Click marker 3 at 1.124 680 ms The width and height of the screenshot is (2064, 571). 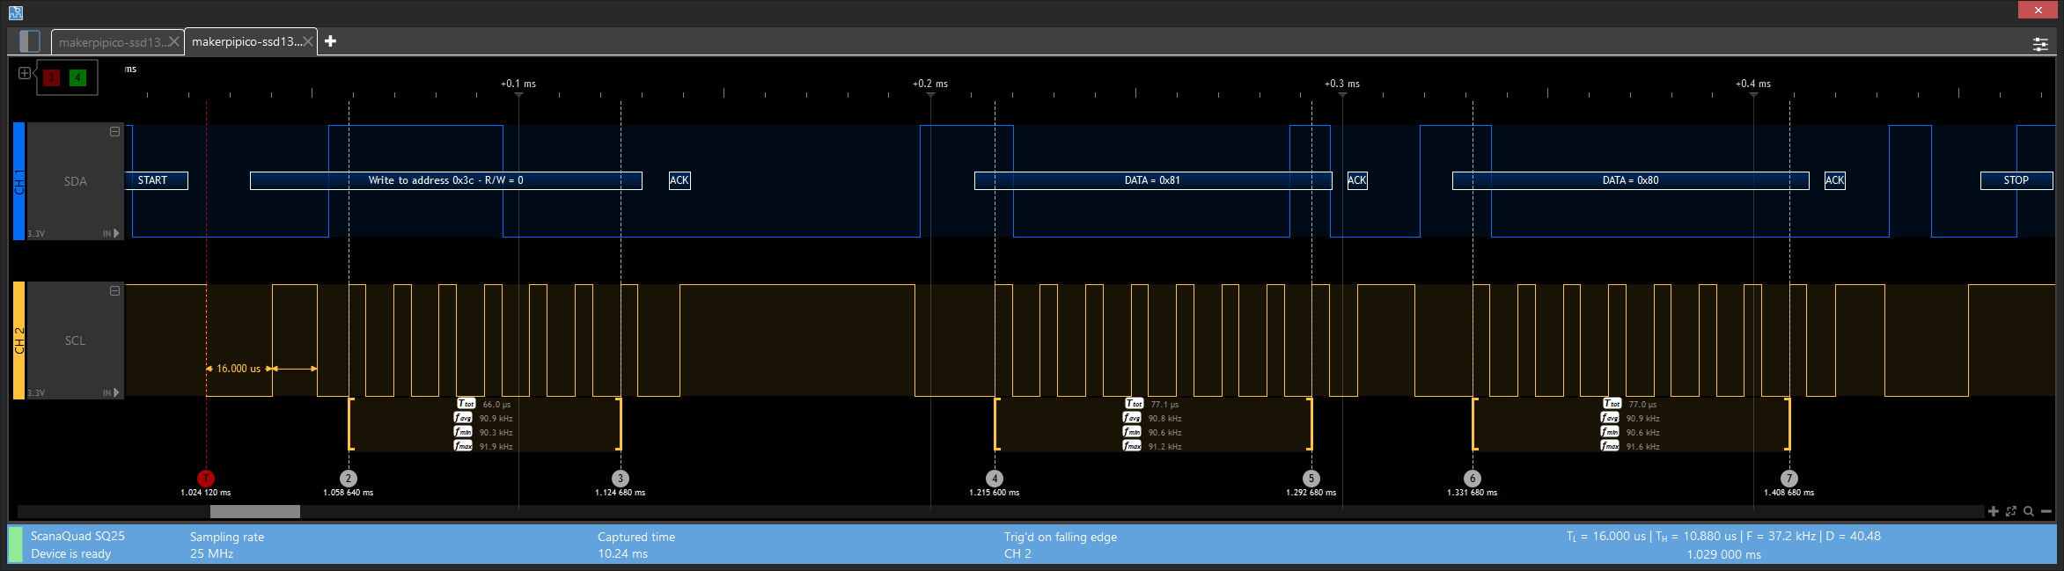[x=621, y=479]
